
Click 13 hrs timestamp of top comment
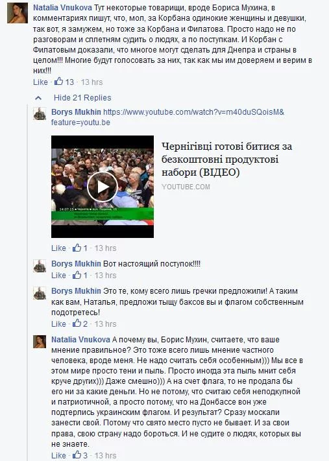pos(91,82)
